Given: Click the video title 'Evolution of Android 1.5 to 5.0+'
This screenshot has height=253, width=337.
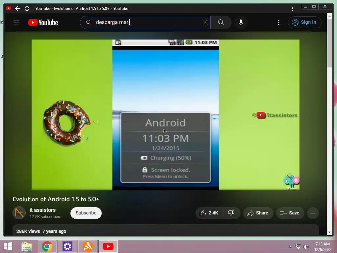Looking at the screenshot, I should (56, 199).
